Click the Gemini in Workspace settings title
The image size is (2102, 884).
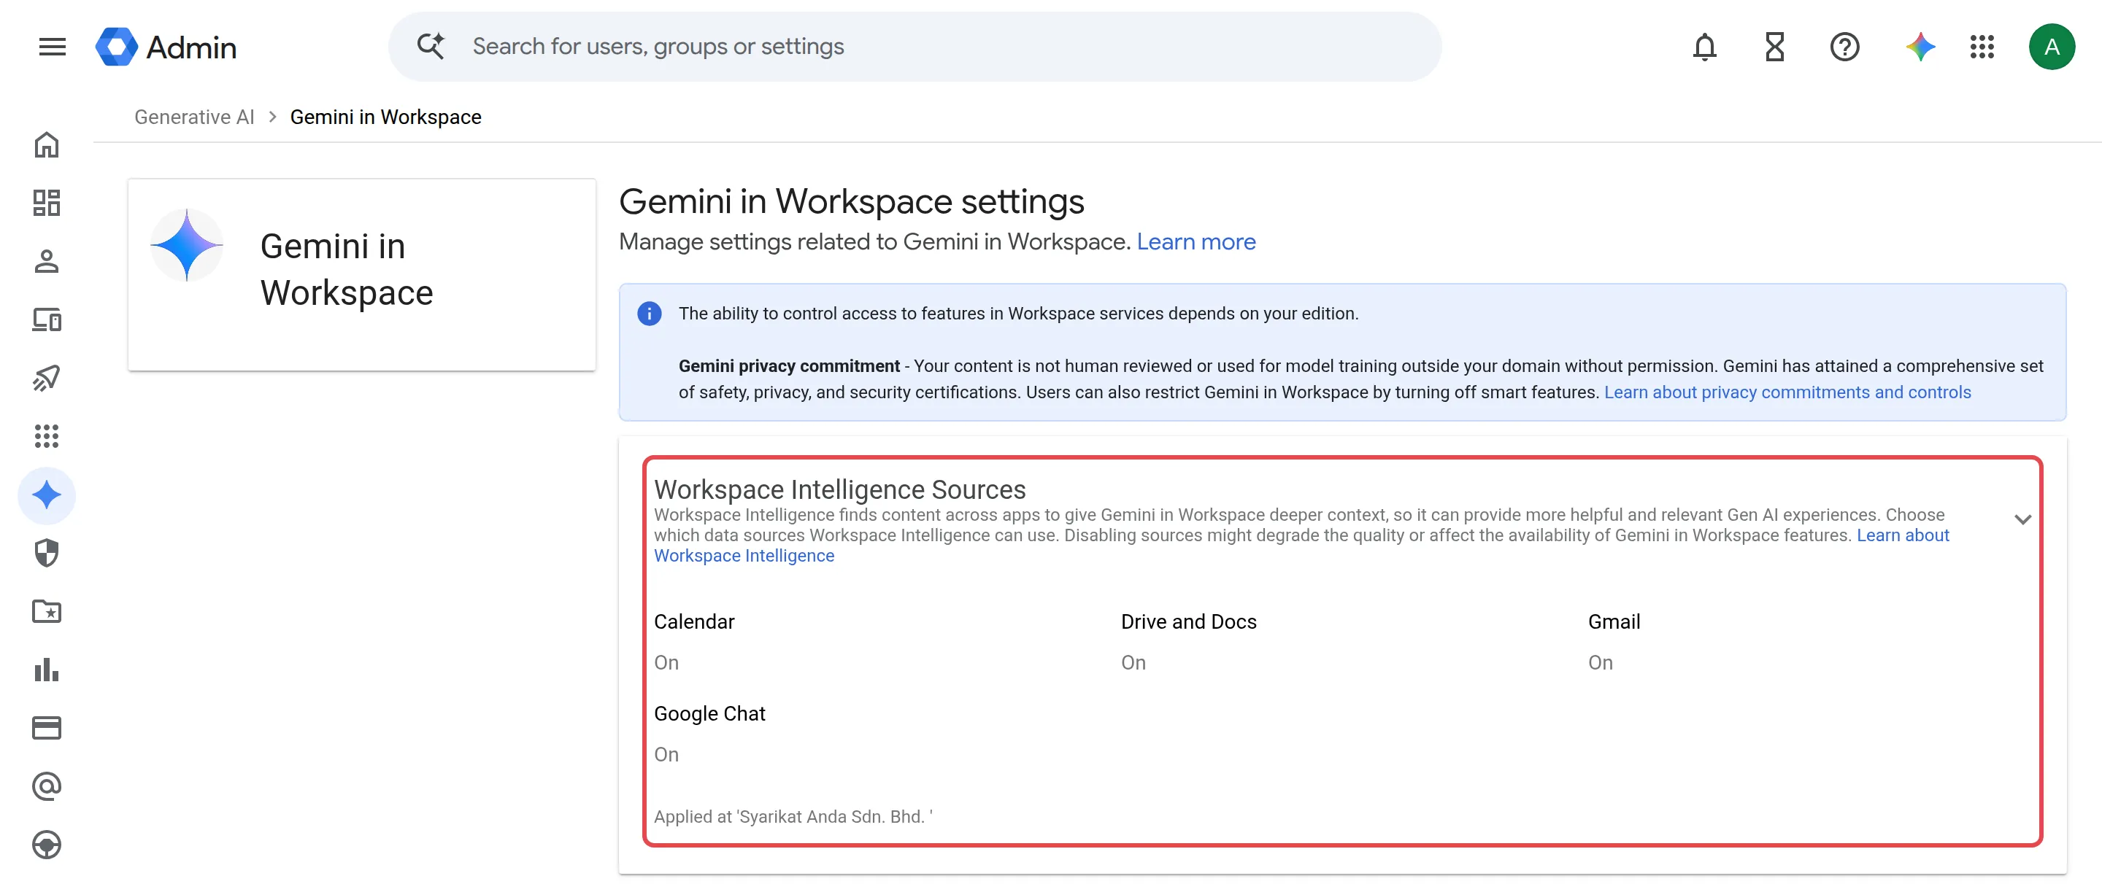(x=851, y=201)
